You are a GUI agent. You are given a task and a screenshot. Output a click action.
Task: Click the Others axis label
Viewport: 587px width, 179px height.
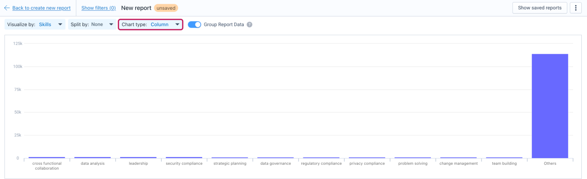550,163
